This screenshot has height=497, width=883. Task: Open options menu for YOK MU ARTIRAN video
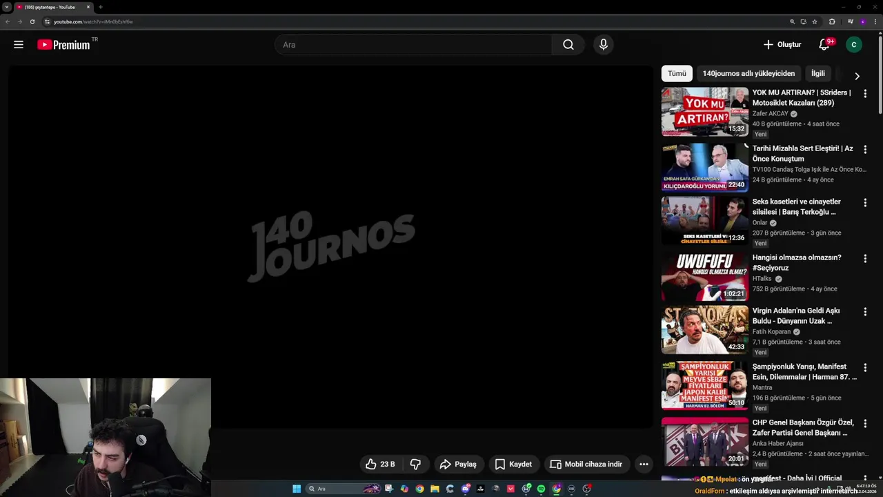pos(865,93)
